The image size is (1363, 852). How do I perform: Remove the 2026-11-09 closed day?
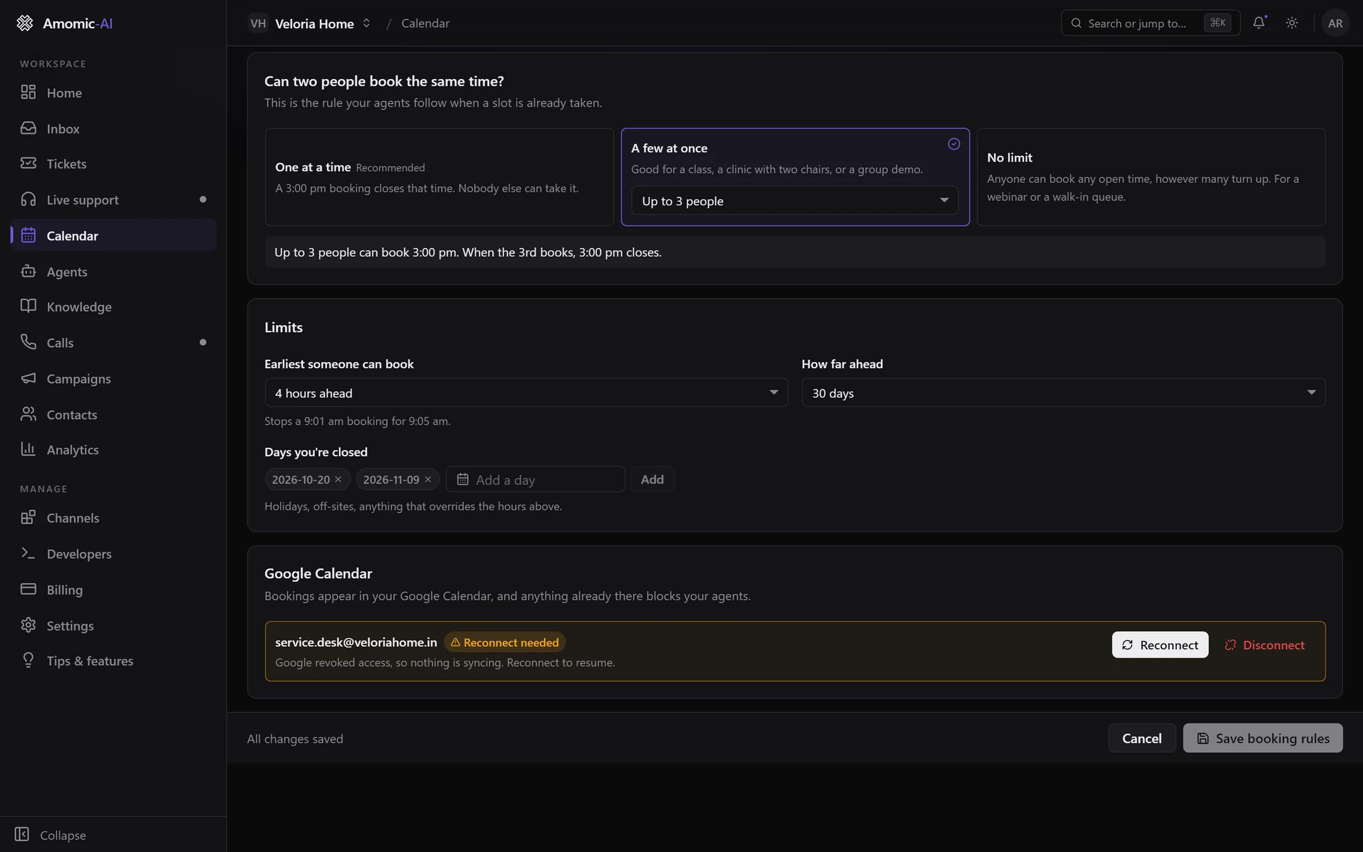[428, 480]
